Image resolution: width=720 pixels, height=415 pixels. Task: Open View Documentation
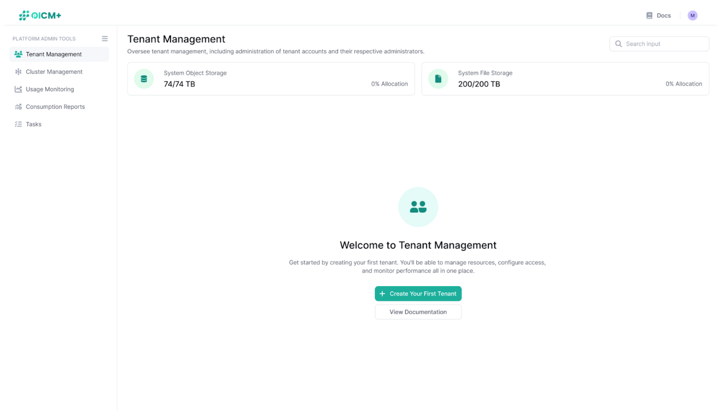pyautogui.click(x=418, y=312)
